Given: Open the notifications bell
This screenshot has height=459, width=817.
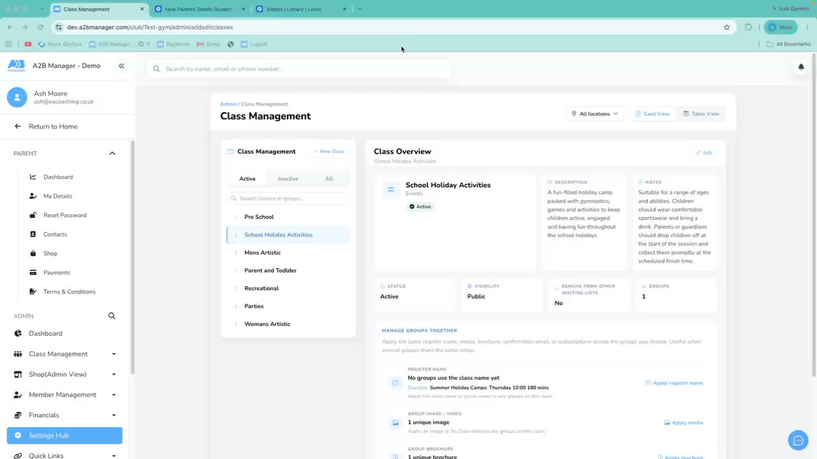Looking at the screenshot, I should pos(801,66).
